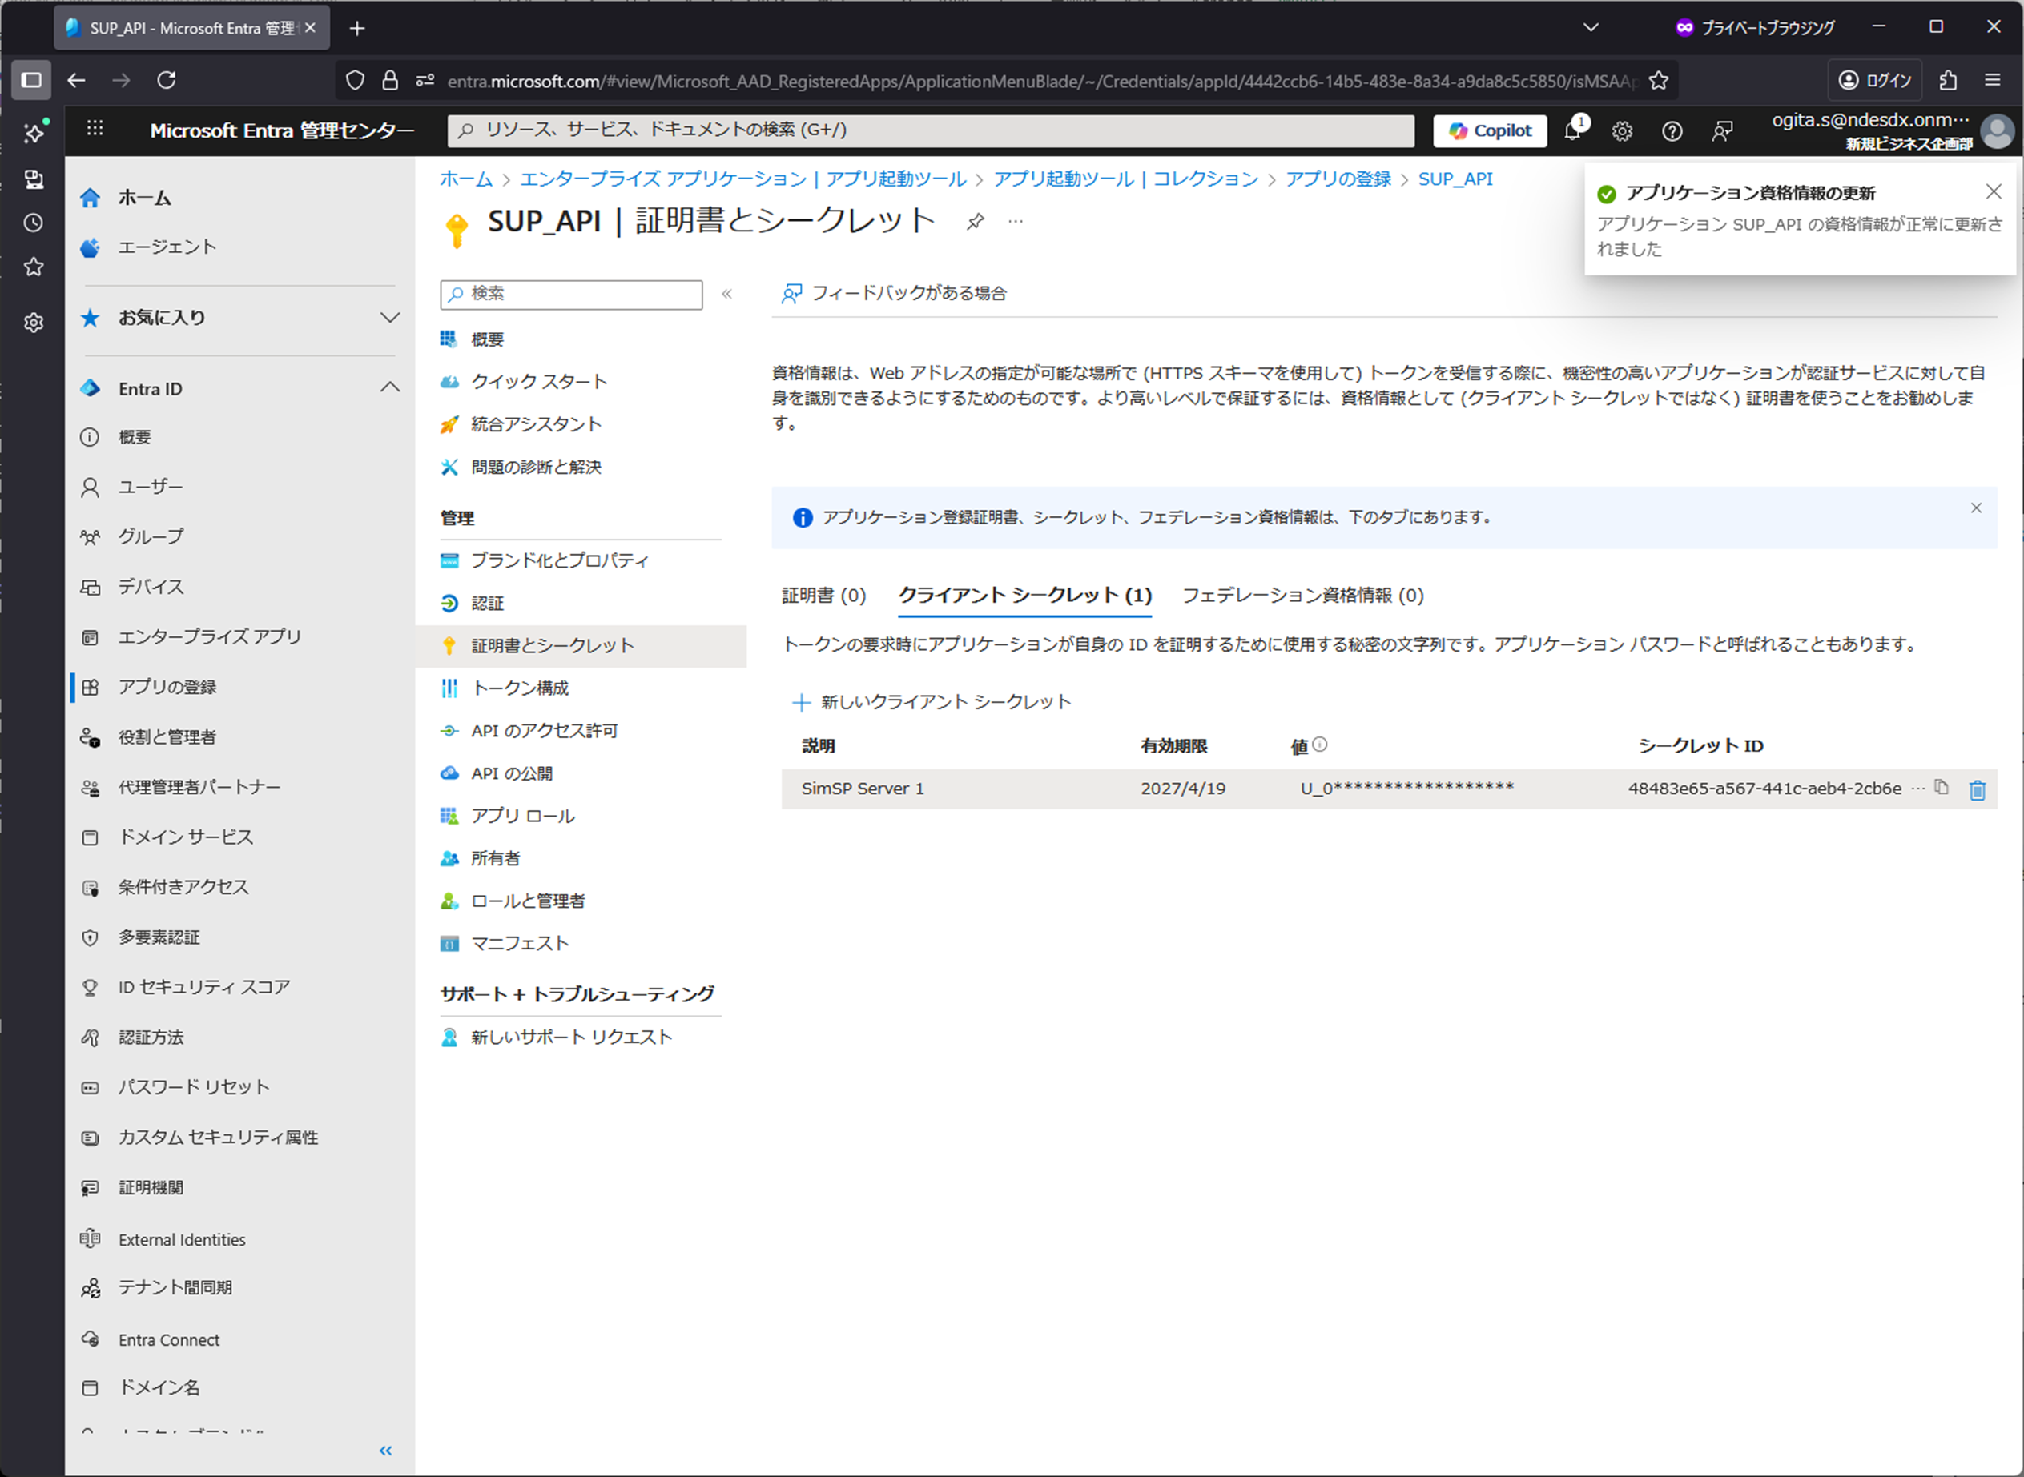Open the app launcher waffle menu
The width and height of the screenshot is (2024, 1477).
95,130
